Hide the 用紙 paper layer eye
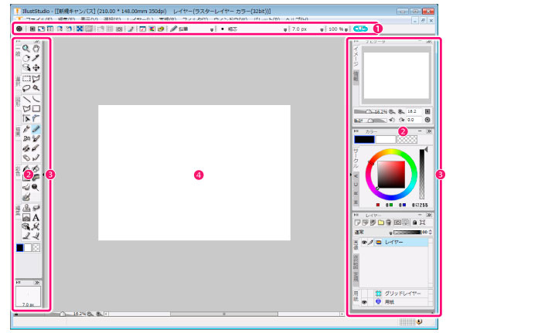The image size is (538, 333). [364, 302]
